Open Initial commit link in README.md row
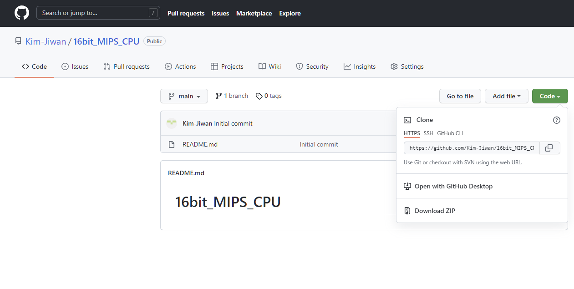This screenshot has height=289, width=574. click(319, 144)
